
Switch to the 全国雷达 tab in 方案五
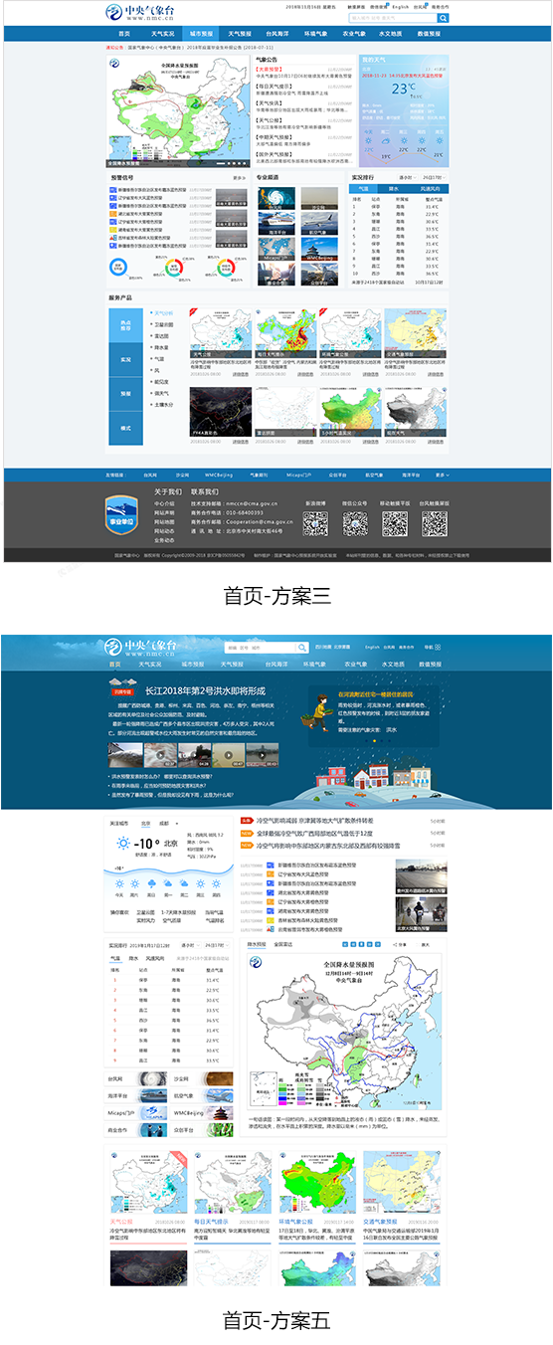(x=282, y=945)
